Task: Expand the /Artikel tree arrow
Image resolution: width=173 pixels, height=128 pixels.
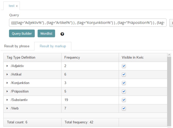Action: click(x=7, y=75)
